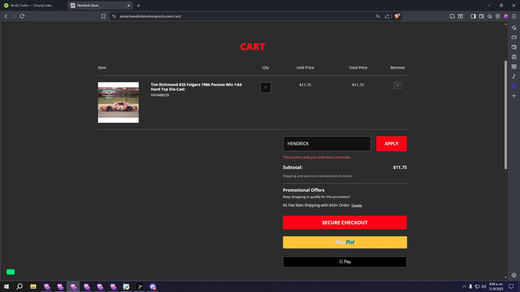The width and height of the screenshot is (520, 292).
Task: Show hidden system tray icons
Action: point(464,286)
